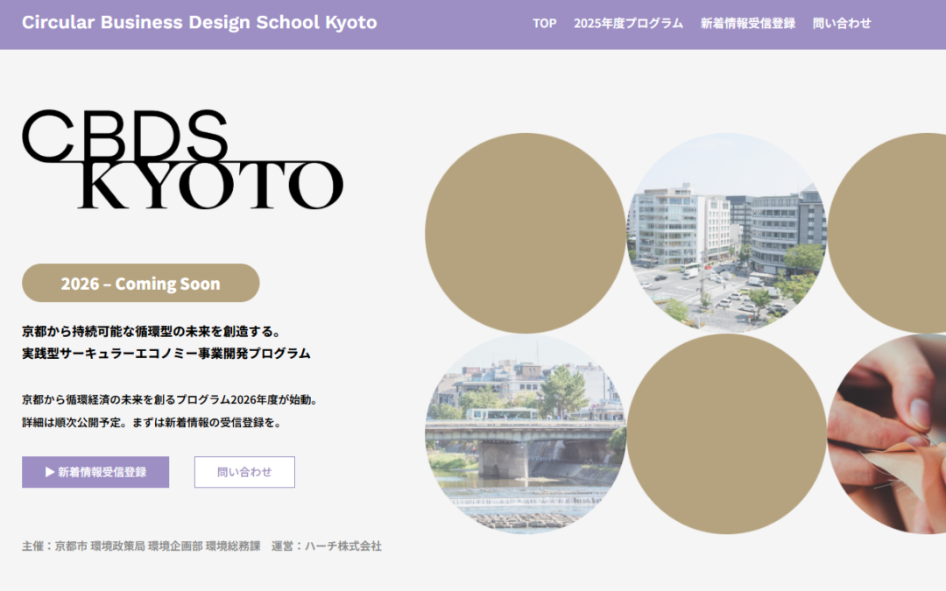Click the organizer text 主催:京都市 環境政策局 環境企画部 環境総務課
Viewport: 946px width, 591px height.
point(141,545)
